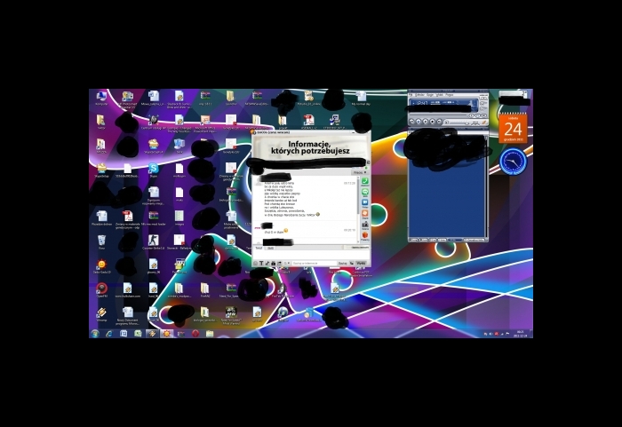Open Counter-Strike desktop shortcut
Screen dimensions: 622x427
point(153,240)
